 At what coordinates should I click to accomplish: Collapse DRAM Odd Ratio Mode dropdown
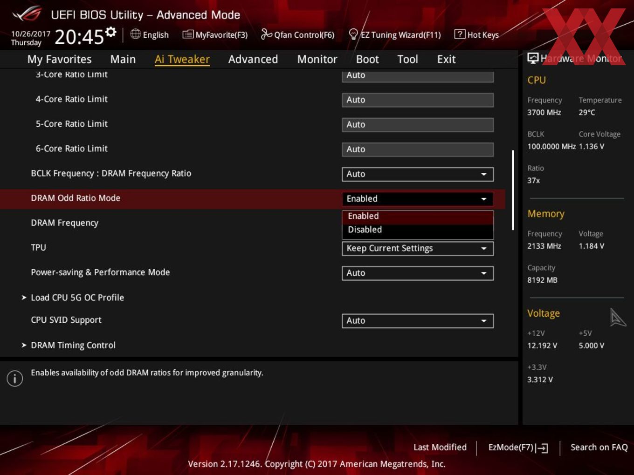point(418,199)
